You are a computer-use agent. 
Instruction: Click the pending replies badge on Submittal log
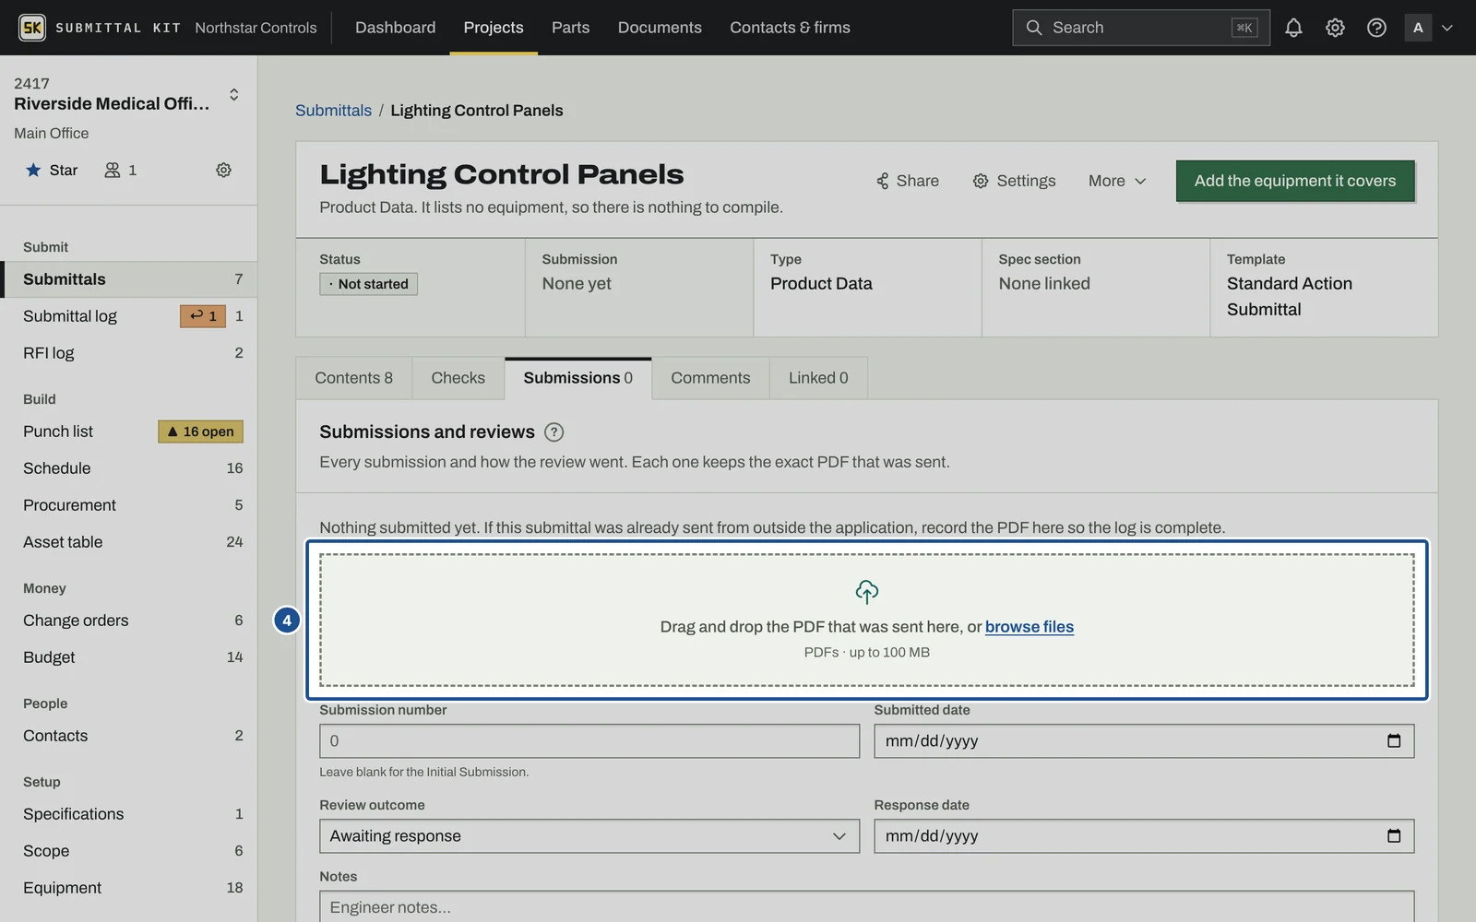coord(203,316)
